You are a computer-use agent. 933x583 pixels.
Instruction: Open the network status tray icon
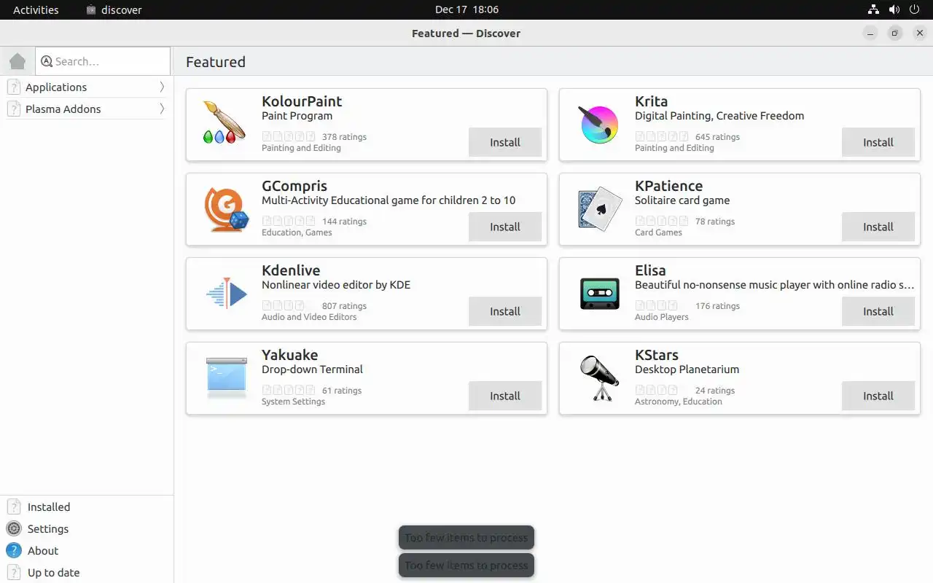pyautogui.click(x=873, y=9)
